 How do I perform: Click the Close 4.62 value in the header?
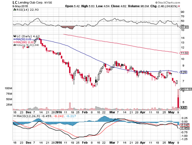point(118,6)
